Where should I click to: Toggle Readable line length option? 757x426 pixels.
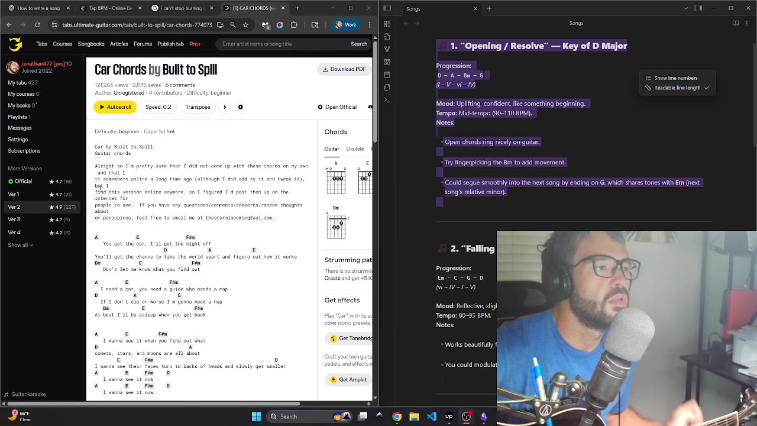(x=678, y=88)
